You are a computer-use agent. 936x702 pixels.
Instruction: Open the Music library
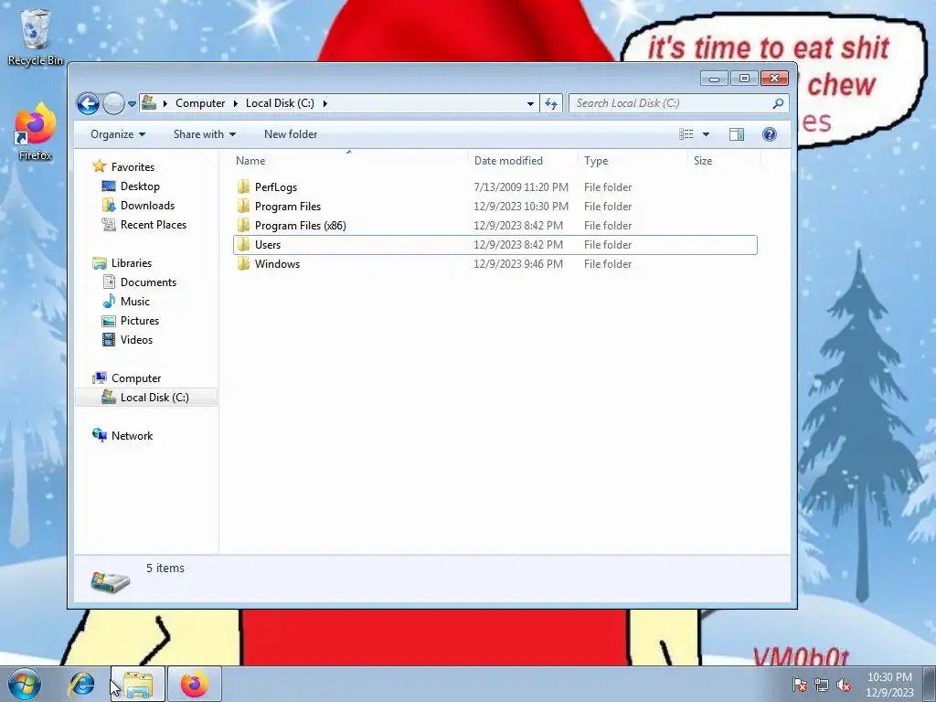pos(135,301)
